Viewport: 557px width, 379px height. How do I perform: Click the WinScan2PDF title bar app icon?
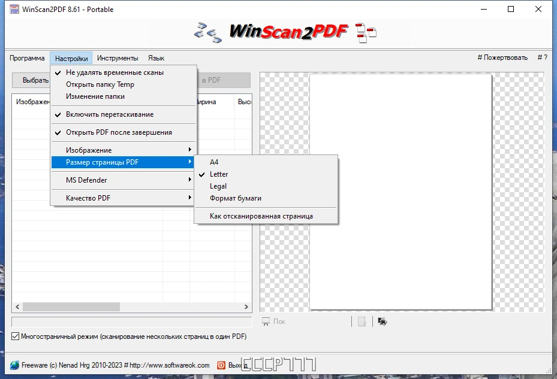(x=14, y=9)
